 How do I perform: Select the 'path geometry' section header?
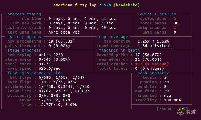pyautogui.click(x=153, y=73)
